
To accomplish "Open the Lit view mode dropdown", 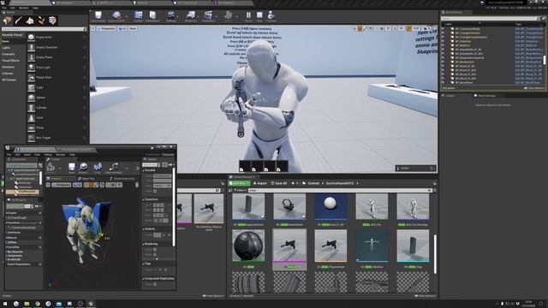I will coord(122,28).
